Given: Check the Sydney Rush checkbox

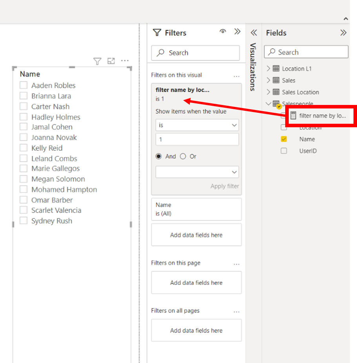Looking at the screenshot, I should (24, 220).
